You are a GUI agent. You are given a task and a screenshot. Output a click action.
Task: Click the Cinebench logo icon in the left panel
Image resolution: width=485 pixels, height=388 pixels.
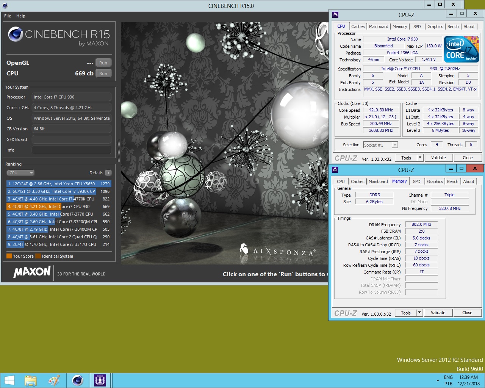click(x=16, y=34)
